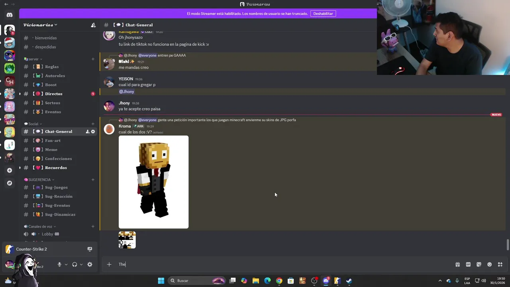510x287 pixels.
Task: Open the Fan-art channel
Action: pos(59,141)
